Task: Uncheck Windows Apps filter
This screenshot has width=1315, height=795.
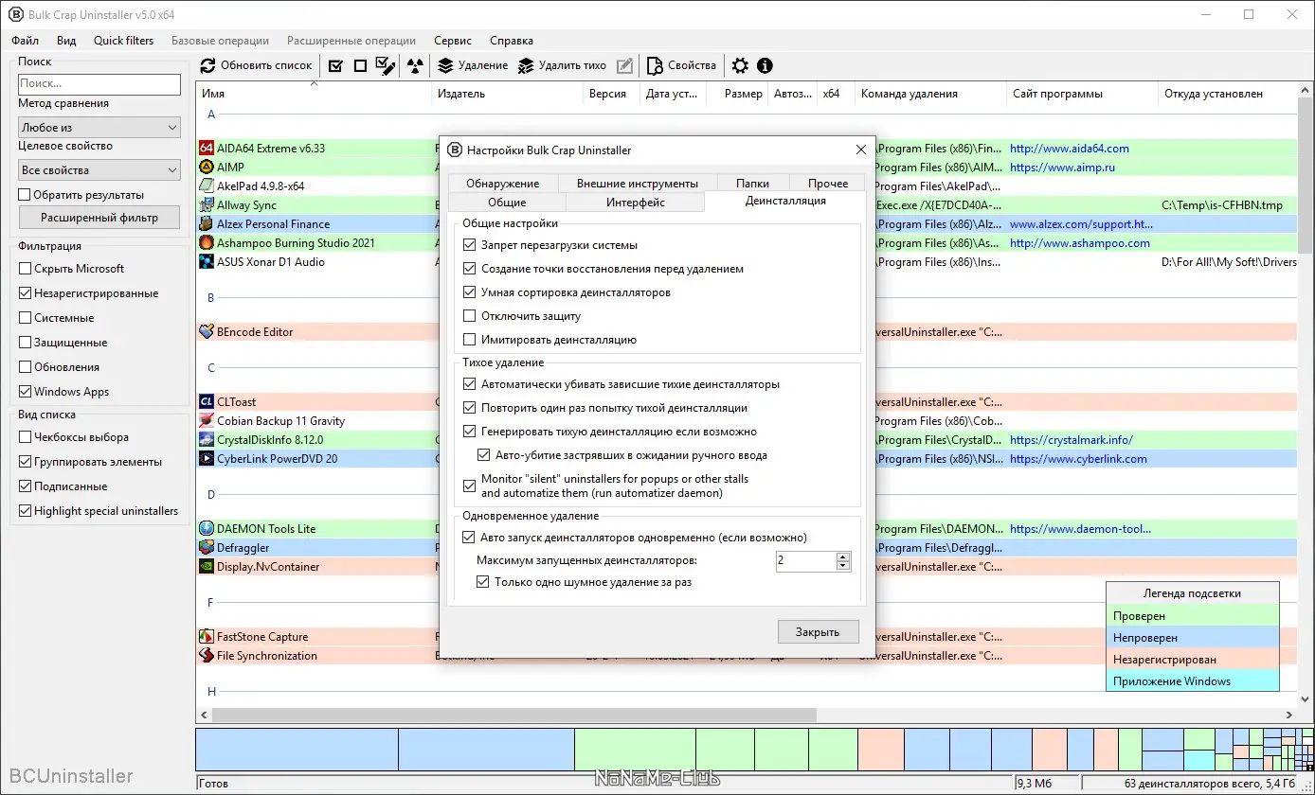Action: point(26,392)
